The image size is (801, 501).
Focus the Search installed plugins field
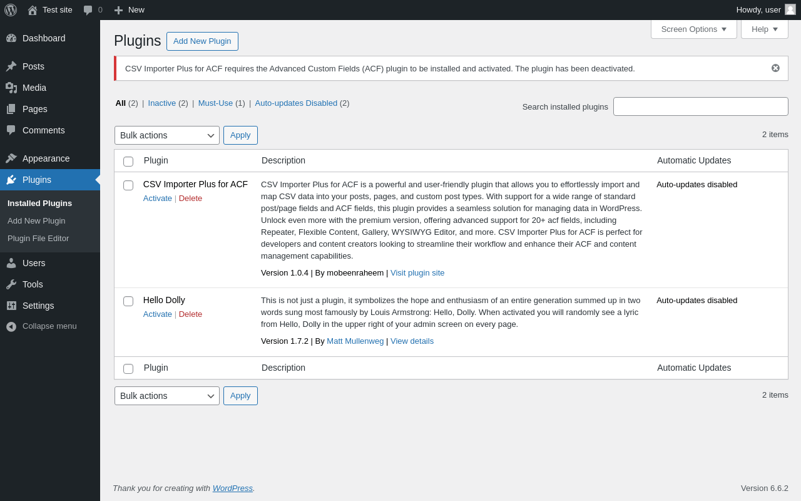701,106
